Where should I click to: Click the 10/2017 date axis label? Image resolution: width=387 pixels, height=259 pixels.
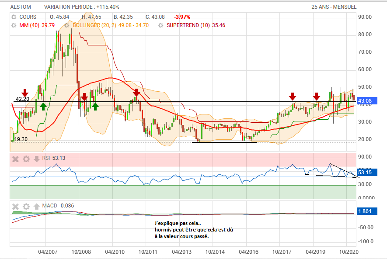click(x=282, y=252)
